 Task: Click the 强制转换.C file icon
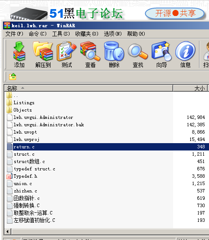9,205
